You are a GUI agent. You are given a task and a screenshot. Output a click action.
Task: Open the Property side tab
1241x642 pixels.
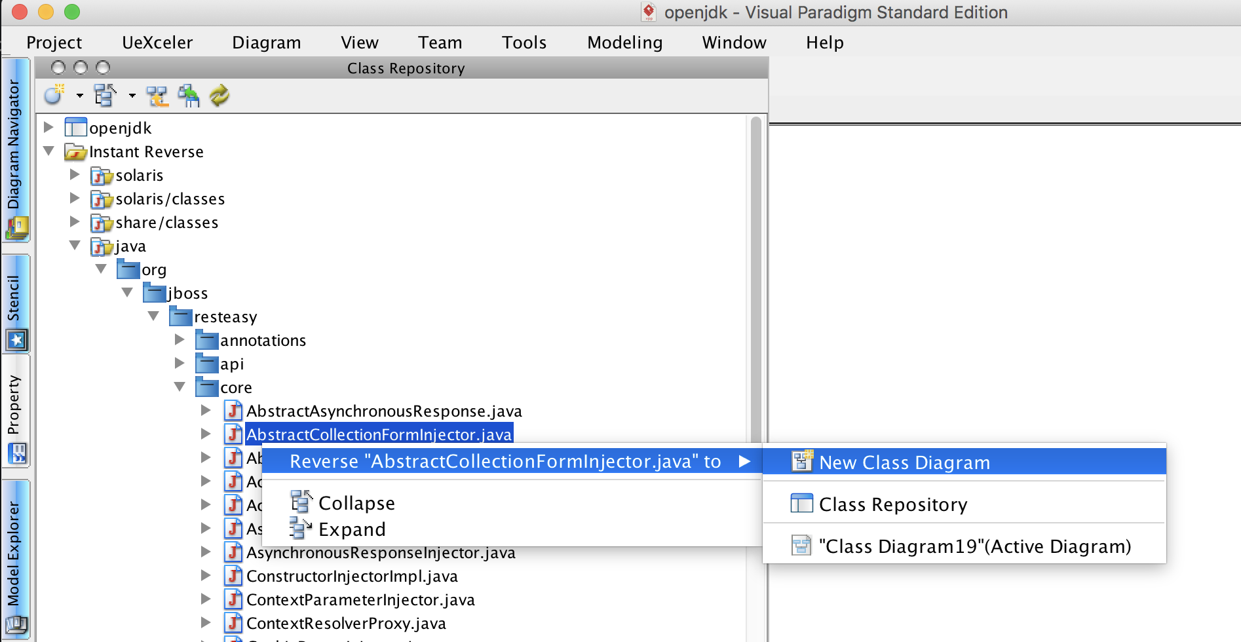click(x=16, y=411)
